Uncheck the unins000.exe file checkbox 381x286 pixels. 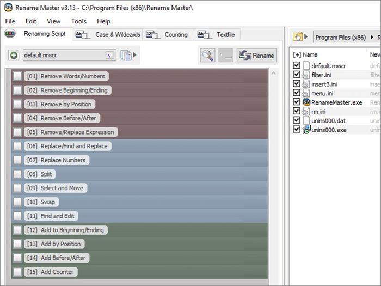coord(297,129)
